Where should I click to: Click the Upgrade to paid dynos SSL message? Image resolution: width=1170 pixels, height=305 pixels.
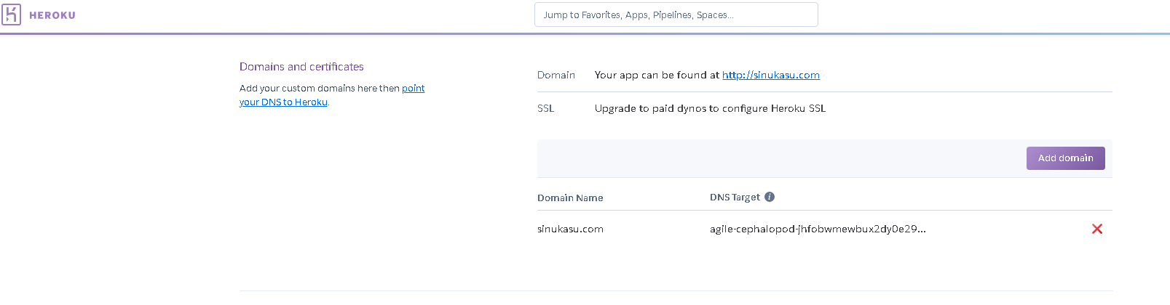[710, 108]
